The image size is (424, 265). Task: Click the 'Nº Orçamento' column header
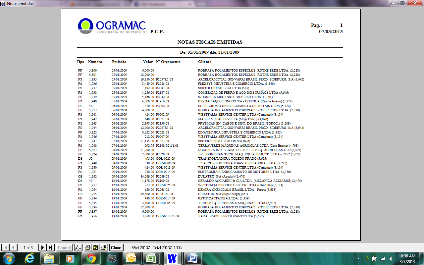click(168, 62)
